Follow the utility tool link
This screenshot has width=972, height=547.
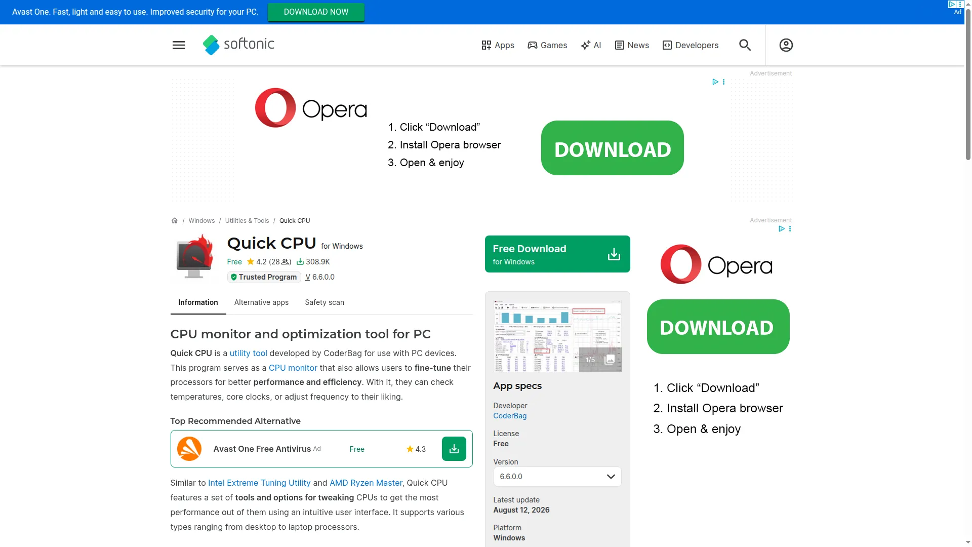249,354
